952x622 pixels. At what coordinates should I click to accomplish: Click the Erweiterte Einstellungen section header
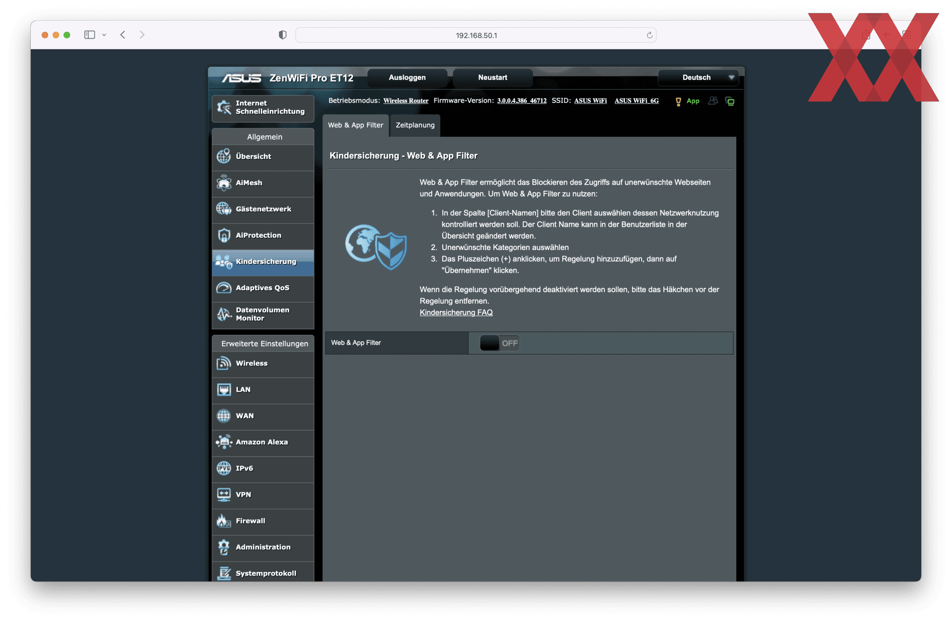pyautogui.click(x=263, y=344)
